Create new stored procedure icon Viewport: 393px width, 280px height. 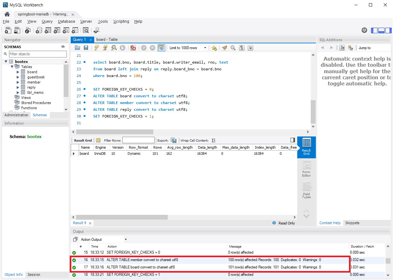coord(66,30)
